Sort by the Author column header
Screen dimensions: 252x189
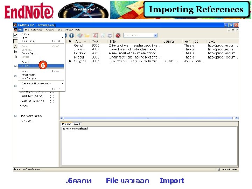click(x=81, y=41)
